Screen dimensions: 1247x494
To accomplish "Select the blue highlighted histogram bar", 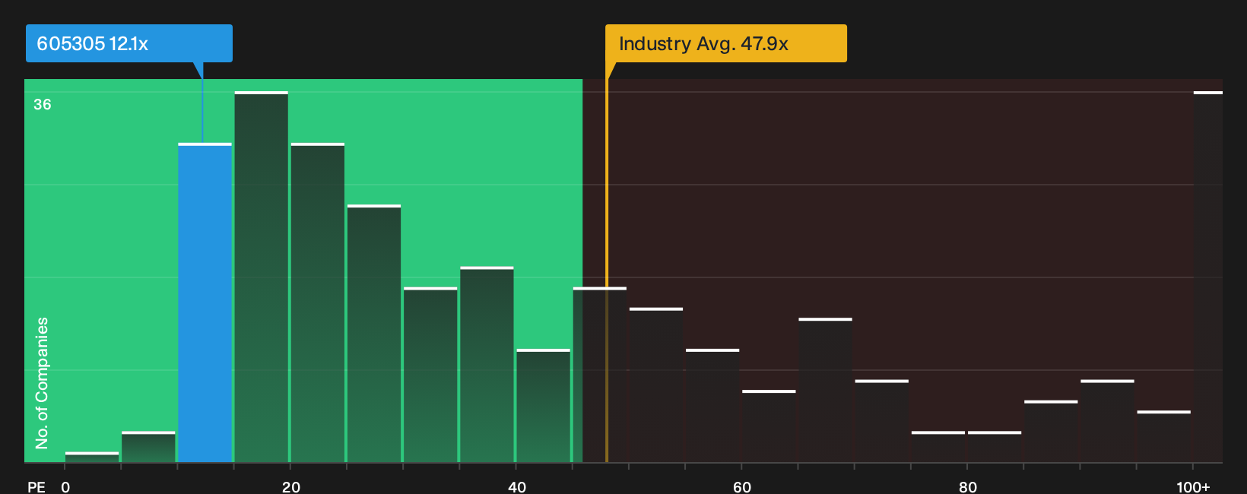I will pyautogui.click(x=205, y=302).
